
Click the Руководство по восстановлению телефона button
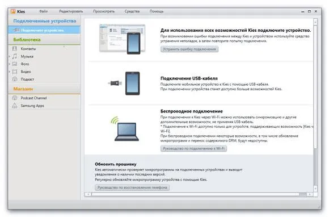(x=132, y=187)
